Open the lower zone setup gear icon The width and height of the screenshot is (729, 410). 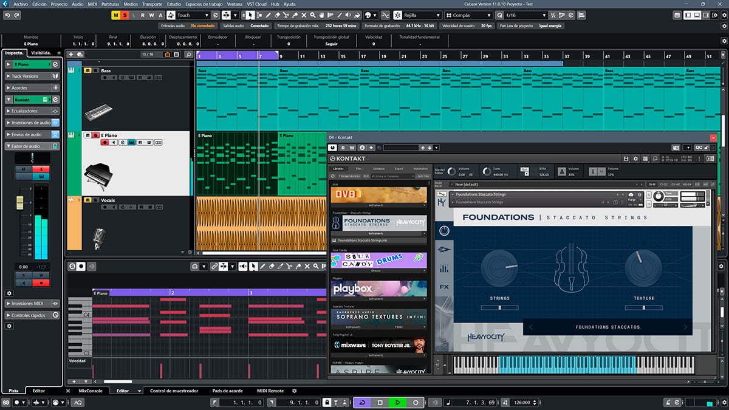coord(295,391)
